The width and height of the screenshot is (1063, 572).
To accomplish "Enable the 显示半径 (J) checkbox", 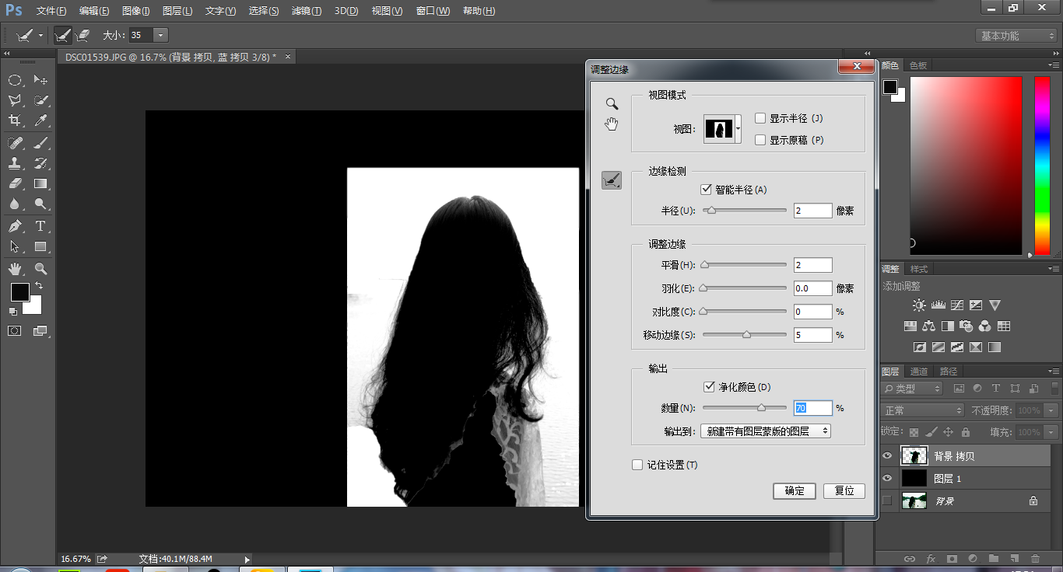I will coord(760,118).
